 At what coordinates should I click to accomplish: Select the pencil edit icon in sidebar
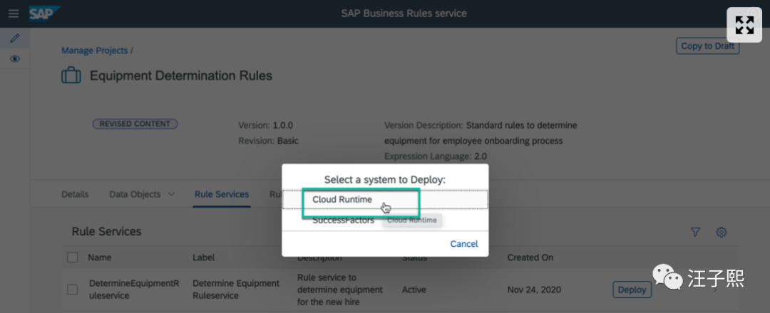click(x=14, y=38)
